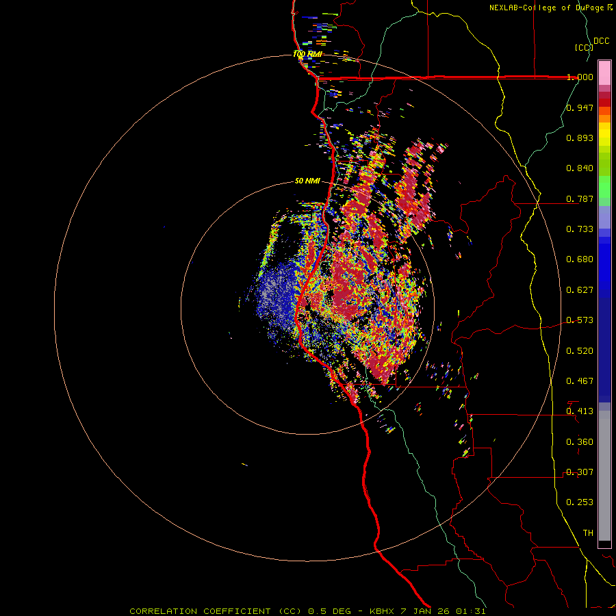
Task: Click the 50 NMI range ring label
Action: click(x=307, y=181)
